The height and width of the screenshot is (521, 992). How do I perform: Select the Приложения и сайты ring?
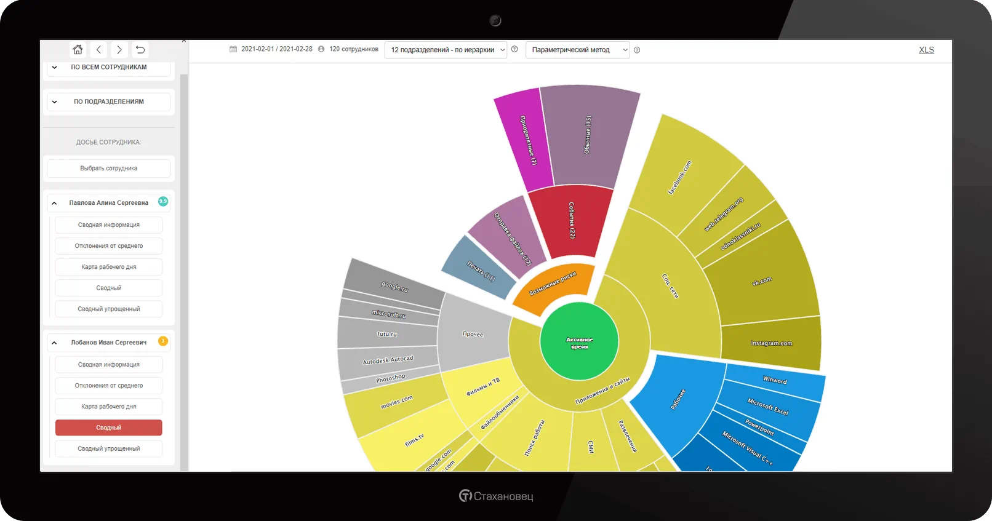pos(604,392)
